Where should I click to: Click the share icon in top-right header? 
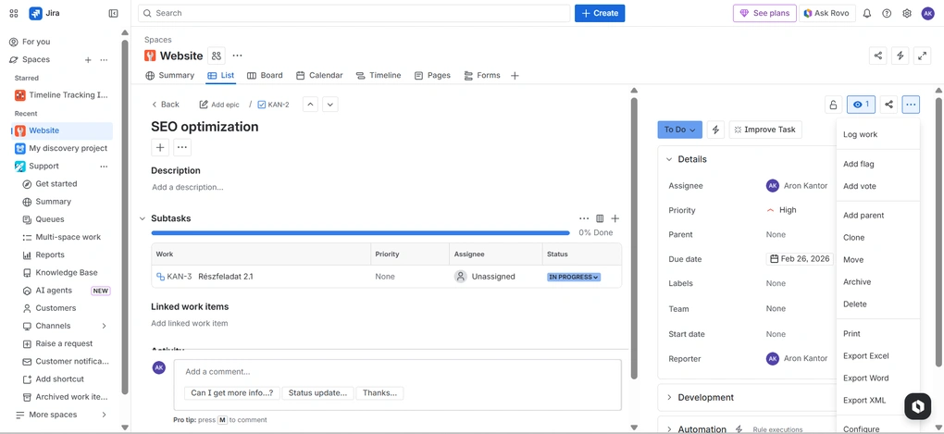point(878,56)
